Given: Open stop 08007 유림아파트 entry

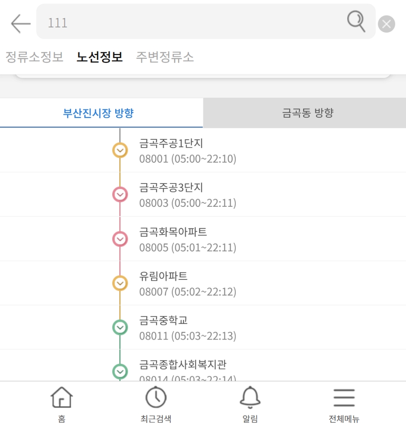Looking at the screenshot, I should [x=203, y=283].
